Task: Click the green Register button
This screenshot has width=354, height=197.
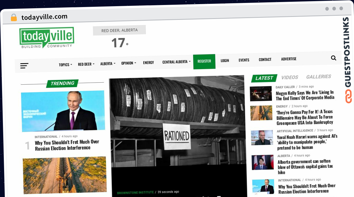Action: coord(204,61)
